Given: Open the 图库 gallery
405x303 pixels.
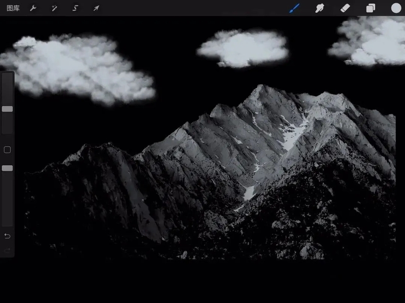Looking at the screenshot, I should point(13,8).
